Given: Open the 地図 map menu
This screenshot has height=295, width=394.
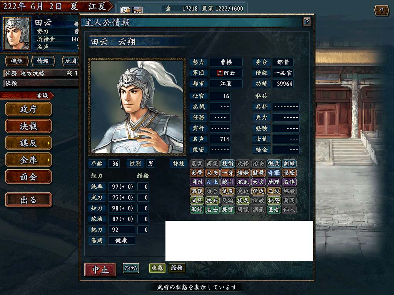Looking at the screenshot, I should tap(70, 61).
